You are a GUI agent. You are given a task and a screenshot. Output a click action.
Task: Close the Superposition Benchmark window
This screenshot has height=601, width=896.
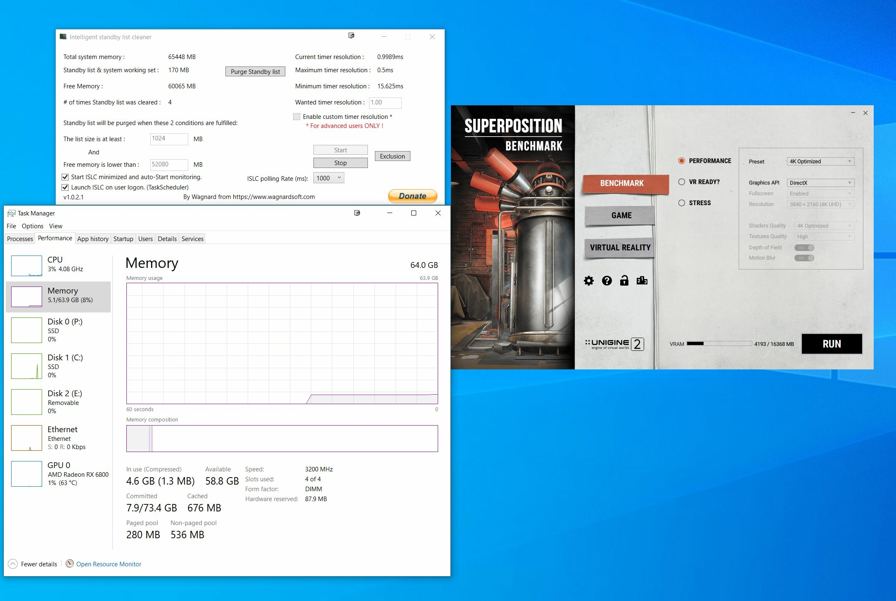pos(865,113)
